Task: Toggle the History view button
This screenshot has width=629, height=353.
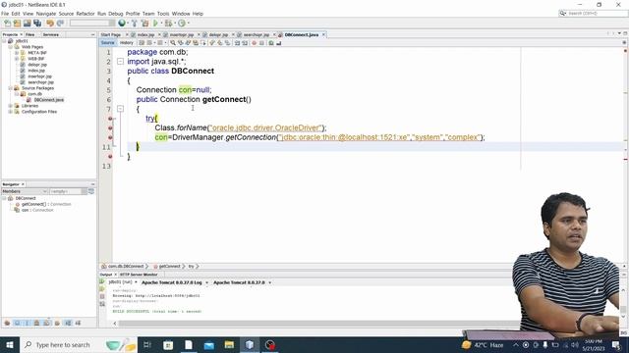Action: pos(127,43)
